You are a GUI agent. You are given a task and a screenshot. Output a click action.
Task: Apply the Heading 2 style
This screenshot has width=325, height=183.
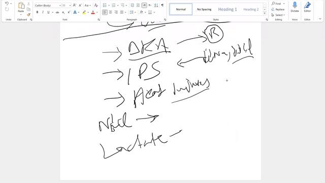tap(251, 9)
